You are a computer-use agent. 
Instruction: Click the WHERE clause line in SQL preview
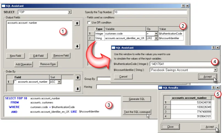42,107
